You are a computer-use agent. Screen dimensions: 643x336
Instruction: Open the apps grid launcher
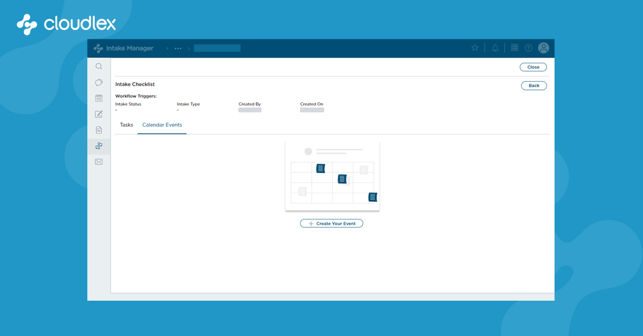(514, 48)
